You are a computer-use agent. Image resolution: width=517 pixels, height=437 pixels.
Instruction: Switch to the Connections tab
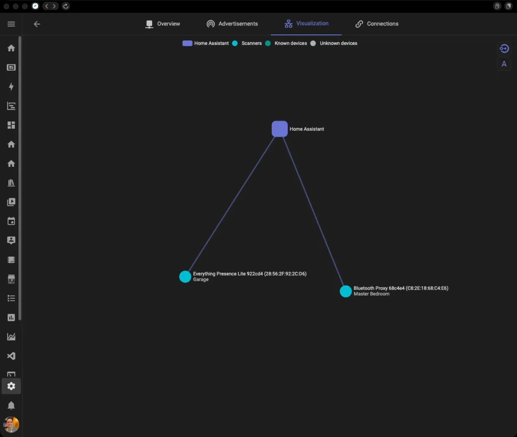pyautogui.click(x=377, y=24)
